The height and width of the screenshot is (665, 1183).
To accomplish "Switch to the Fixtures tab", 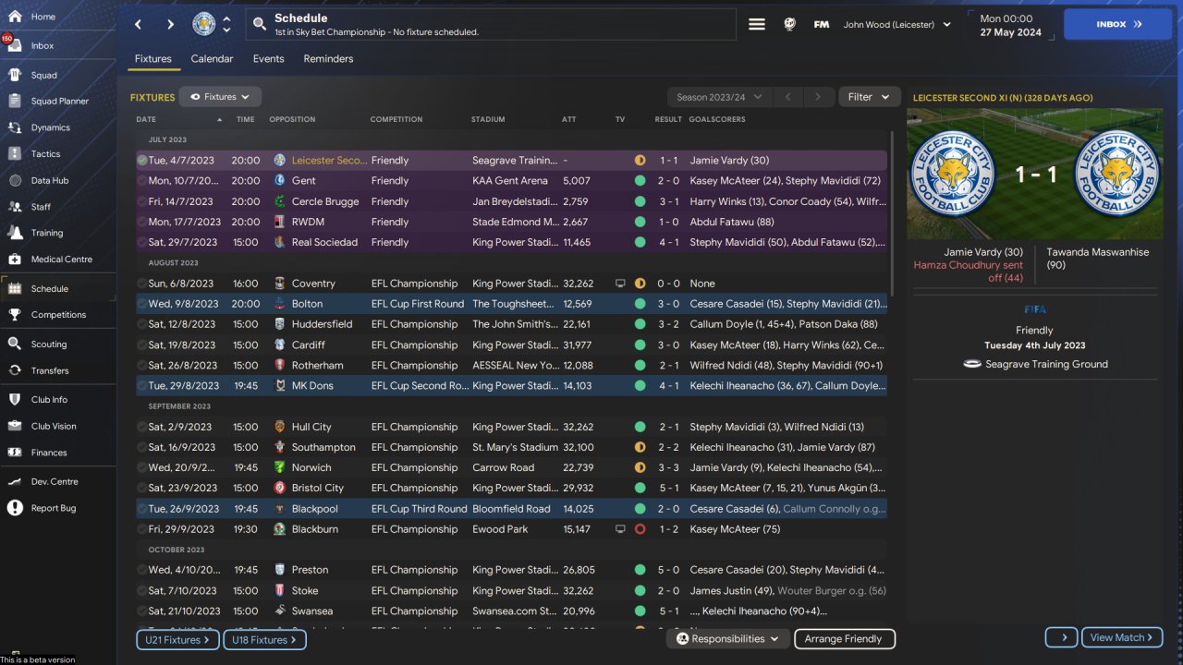I will tap(153, 59).
